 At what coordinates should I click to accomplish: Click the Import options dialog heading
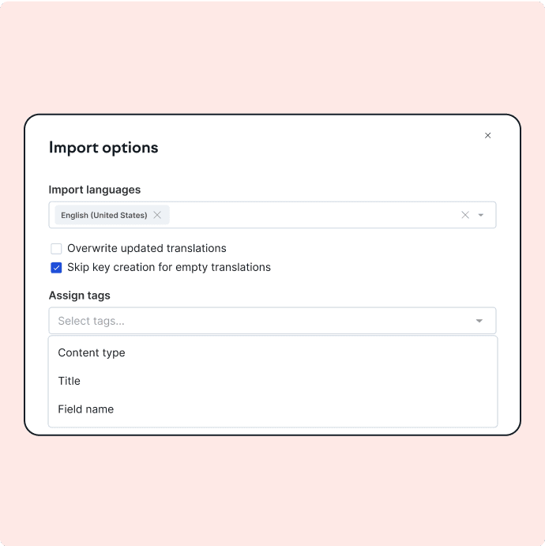tap(103, 148)
